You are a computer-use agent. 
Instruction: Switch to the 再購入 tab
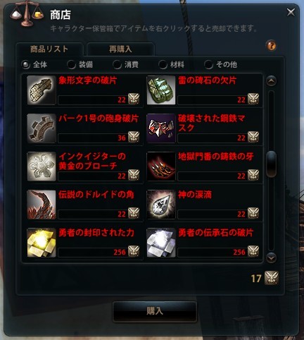click(120, 49)
